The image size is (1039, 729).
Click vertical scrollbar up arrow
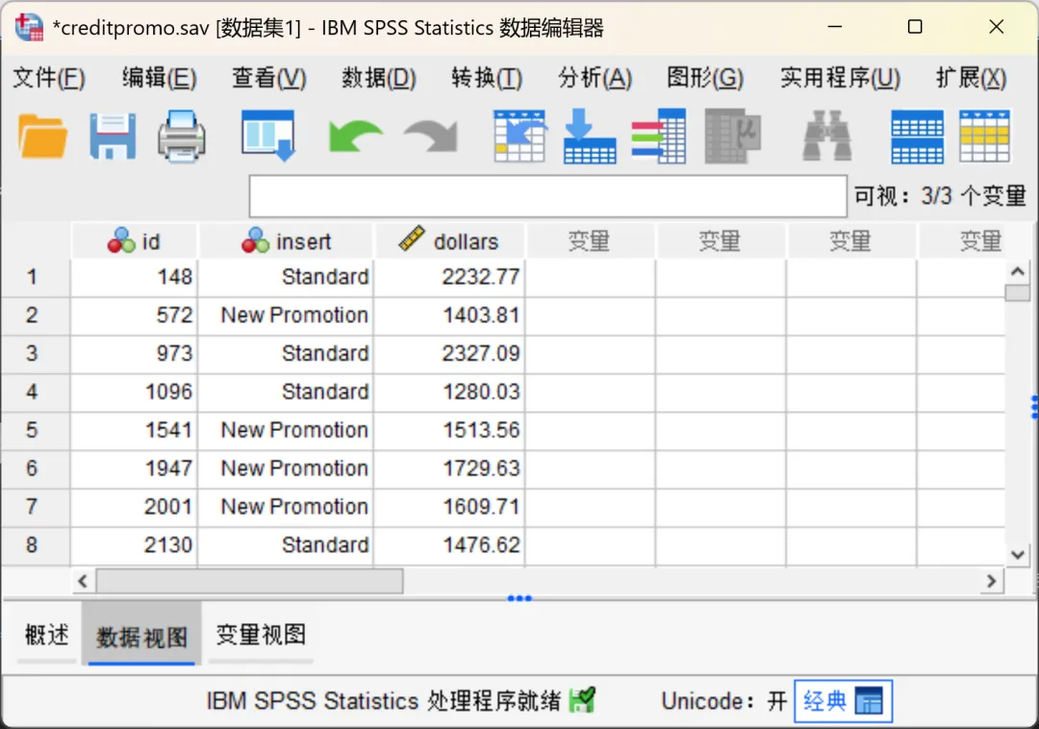pos(1017,271)
